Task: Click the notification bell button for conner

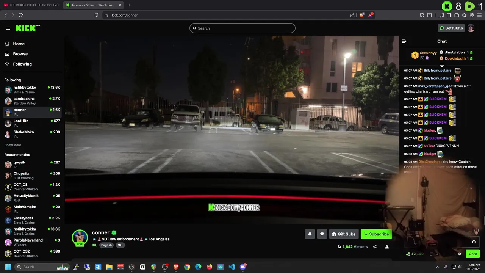Action: click(x=310, y=234)
